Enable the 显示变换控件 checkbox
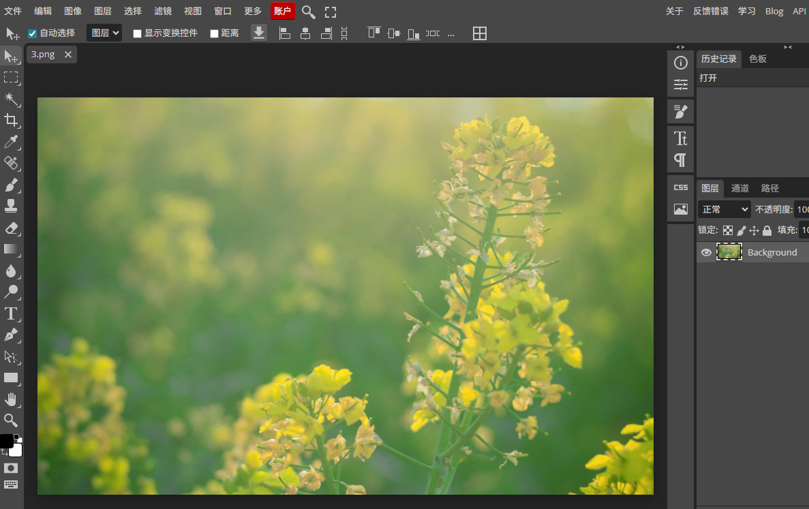The image size is (809, 509). 137,33
